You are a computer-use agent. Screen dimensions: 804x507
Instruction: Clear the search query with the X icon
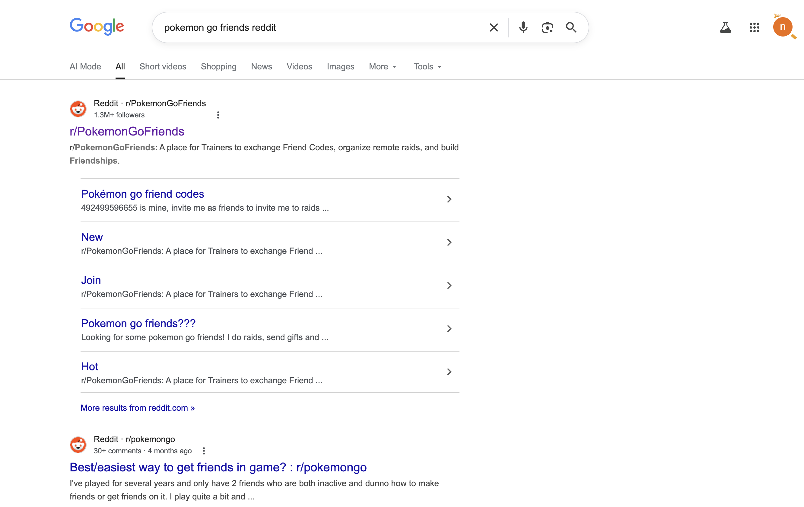point(494,27)
